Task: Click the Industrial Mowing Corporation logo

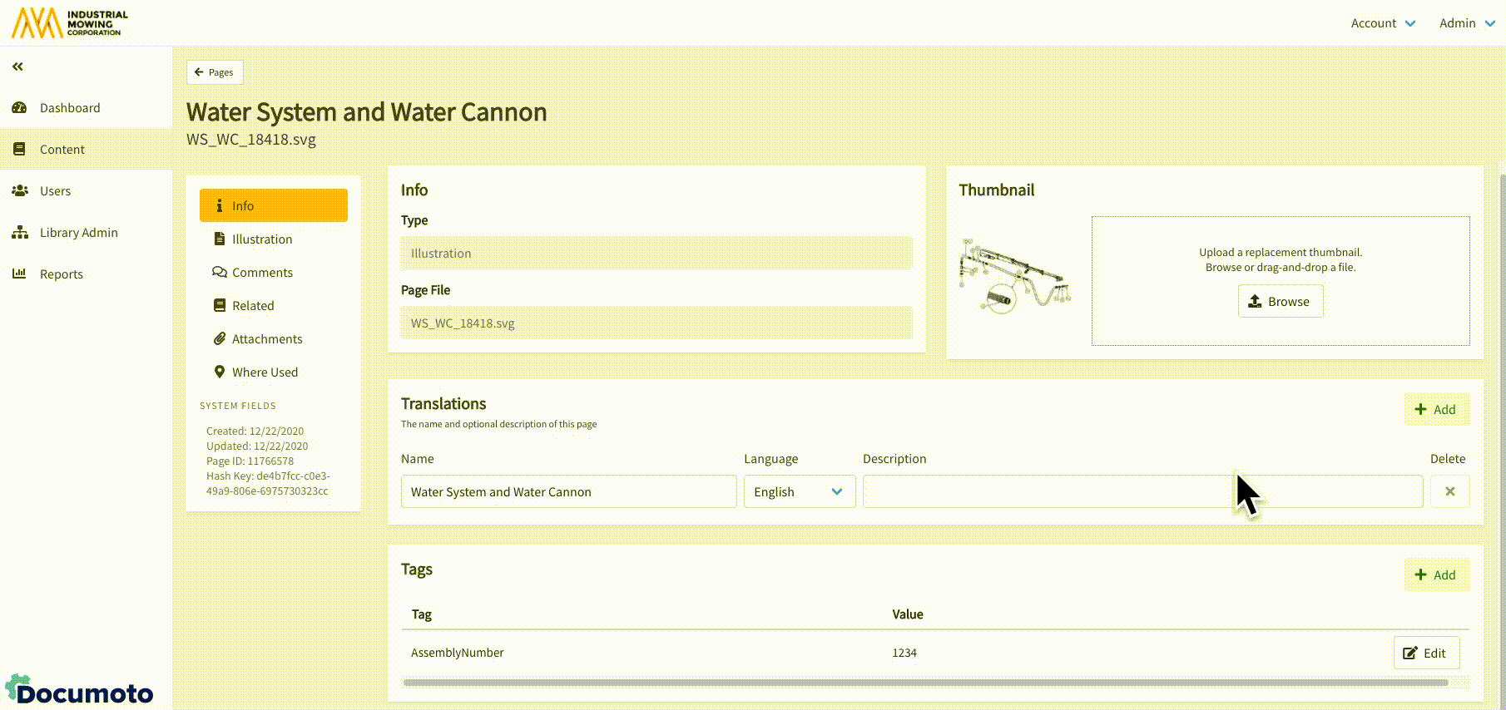Action: click(70, 23)
